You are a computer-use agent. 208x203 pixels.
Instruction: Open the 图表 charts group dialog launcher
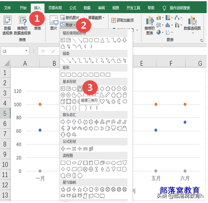(201, 40)
